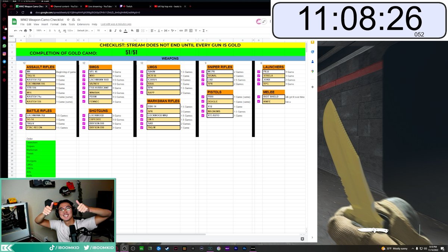Format as currency with the dollar icon
This screenshot has width=448, height=252.
click(50, 30)
